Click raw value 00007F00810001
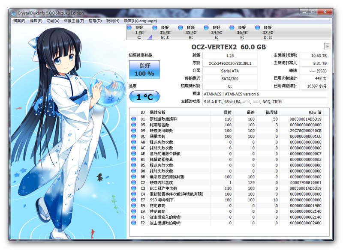The height and width of the screenshot is (250, 343). click(306, 182)
